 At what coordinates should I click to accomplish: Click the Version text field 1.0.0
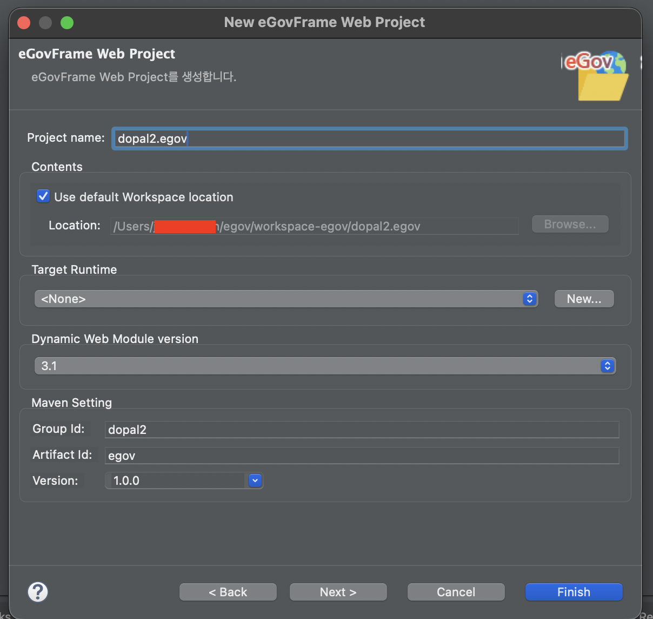[x=176, y=480]
